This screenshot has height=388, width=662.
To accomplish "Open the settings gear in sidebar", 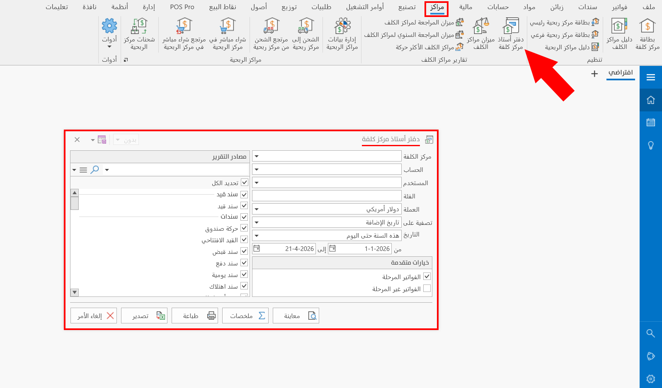I will pos(651,378).
